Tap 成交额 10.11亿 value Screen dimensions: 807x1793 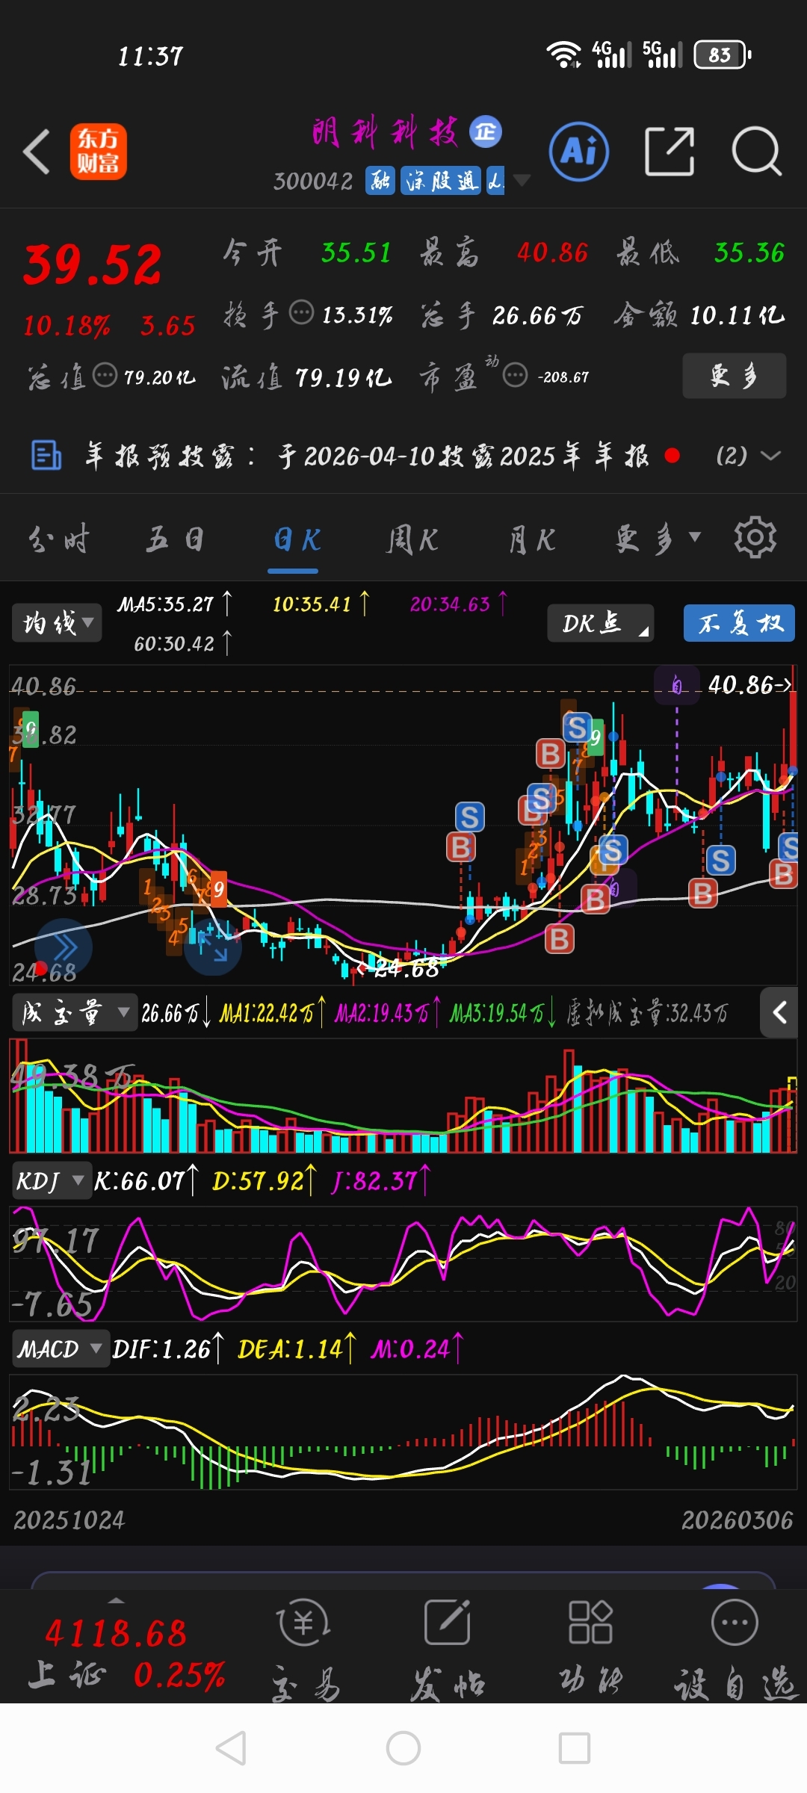coord(737,315)
